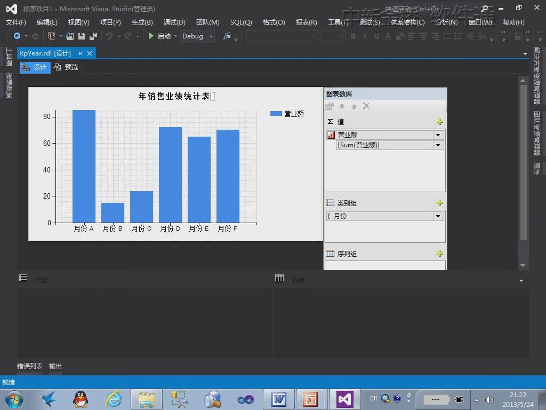546x410 pixels.
Task: Pin the RpYear.rdl document tab
Action: [80, 53]
